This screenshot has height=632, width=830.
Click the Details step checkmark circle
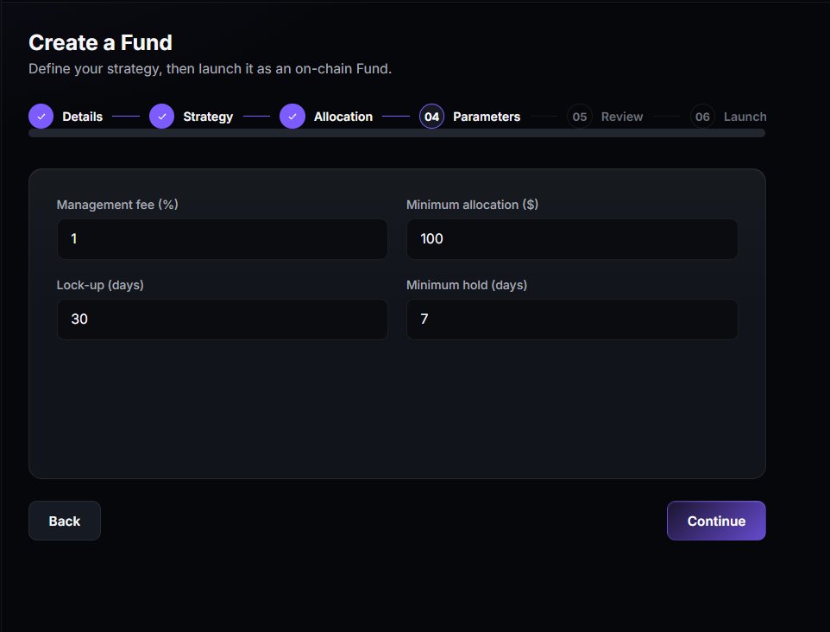click(x=41, y=117)
